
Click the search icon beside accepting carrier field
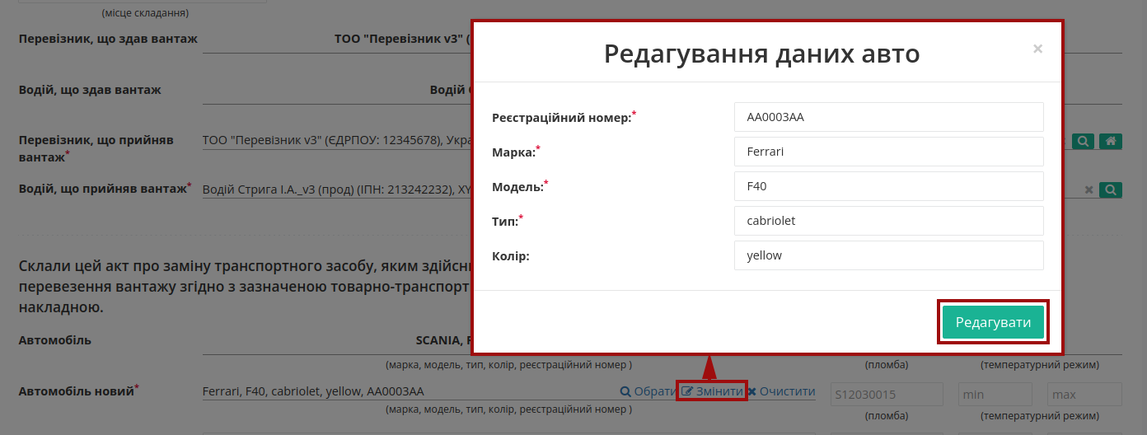click(1083, 142)
